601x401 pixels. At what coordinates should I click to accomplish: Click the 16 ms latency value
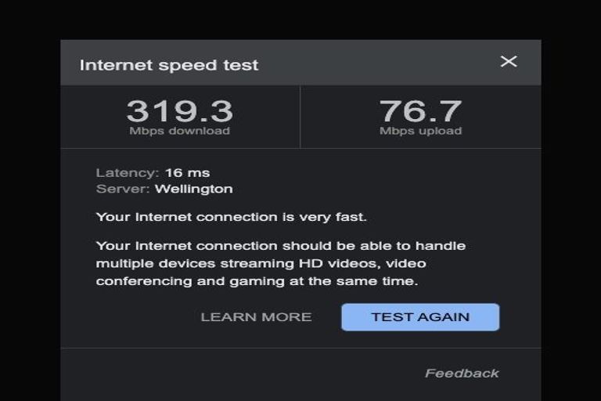187,172
